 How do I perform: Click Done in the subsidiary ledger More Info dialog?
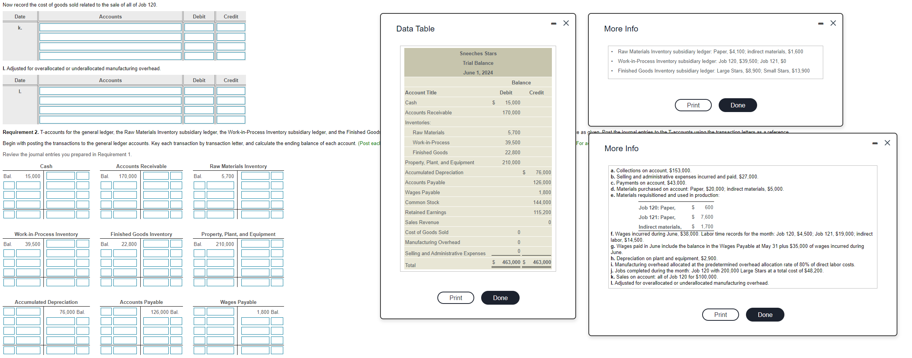738,105
